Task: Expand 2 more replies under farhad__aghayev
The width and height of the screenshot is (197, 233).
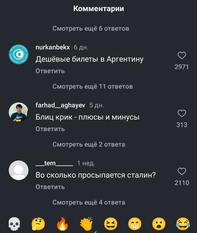Action: [x=89, y=144]
